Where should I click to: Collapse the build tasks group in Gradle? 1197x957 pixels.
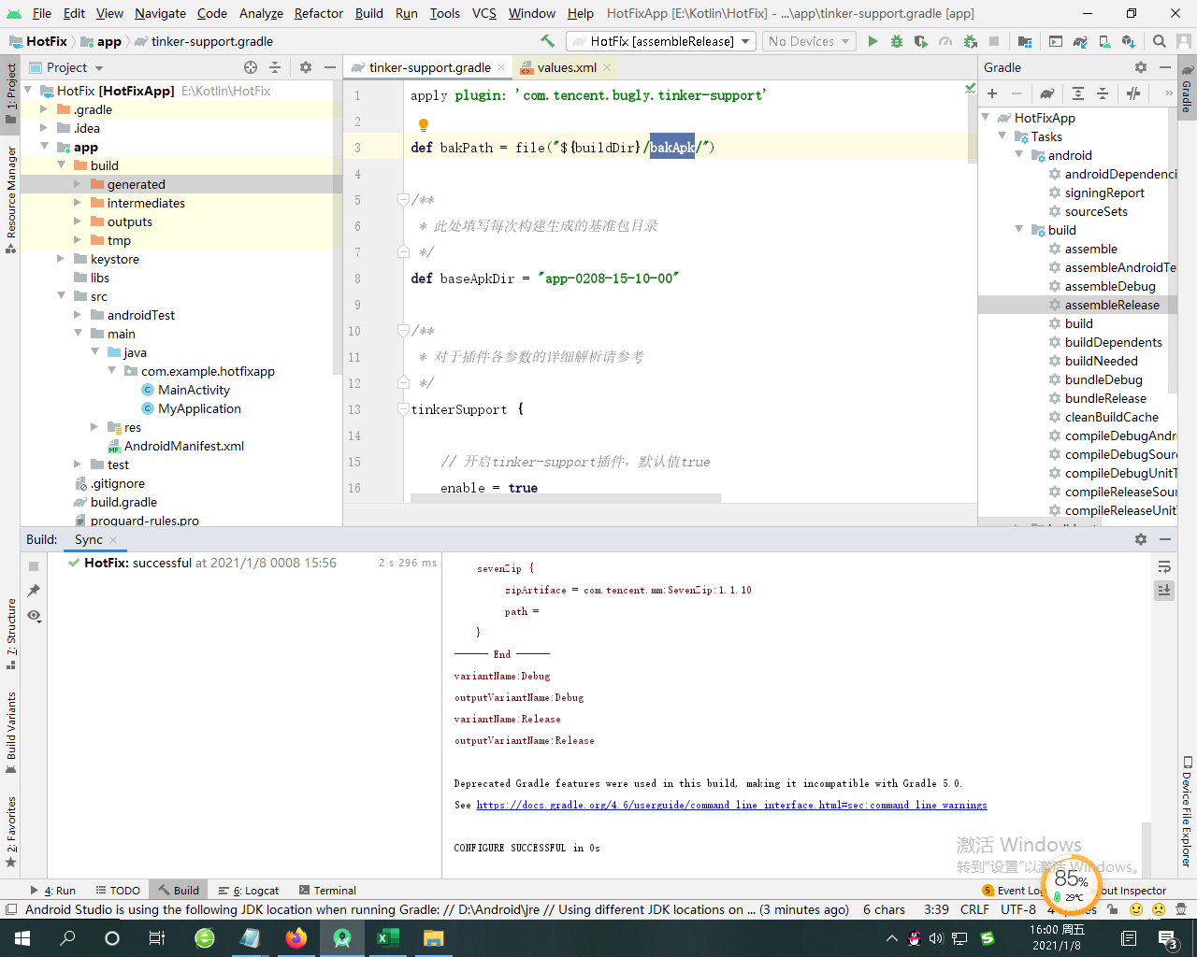coord(1019,230)
